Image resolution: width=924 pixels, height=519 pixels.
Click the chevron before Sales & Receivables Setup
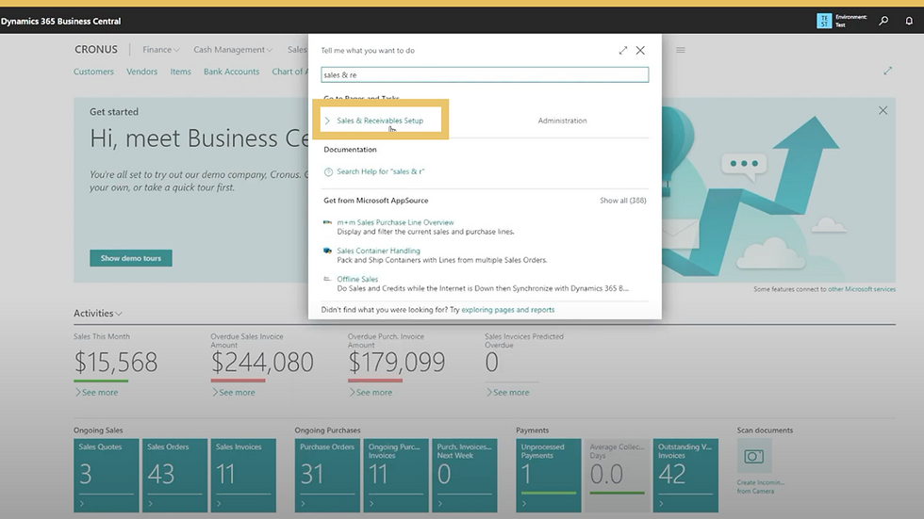coord(328,121)
